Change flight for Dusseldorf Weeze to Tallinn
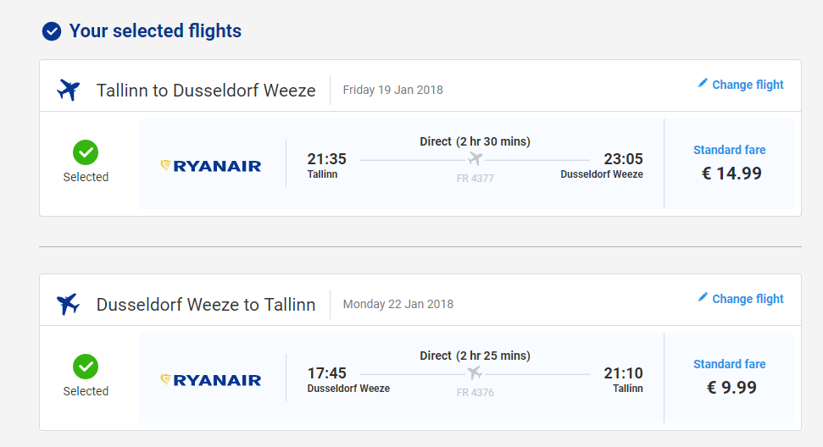The image size is (823, 447). click(x=748, y=299)
